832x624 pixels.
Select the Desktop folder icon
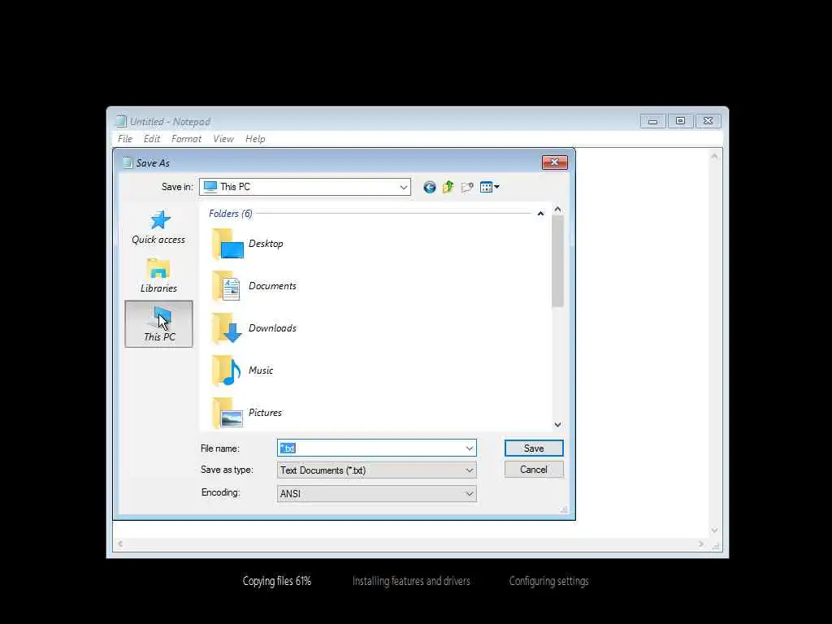point(227,244)
